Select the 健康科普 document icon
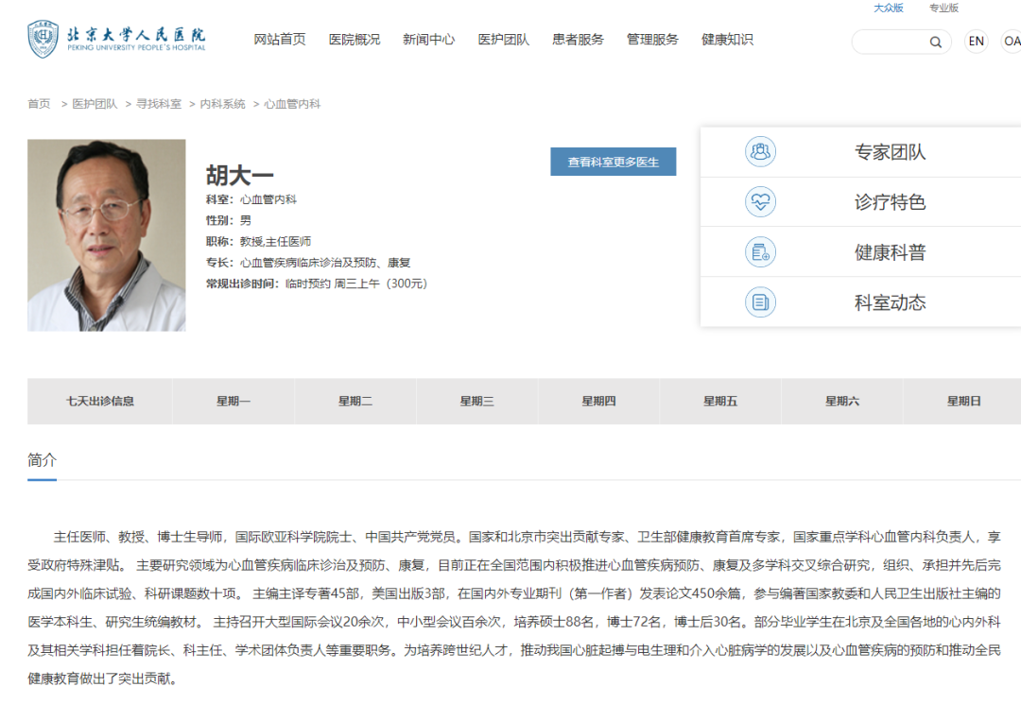This screenshot has width=1021, height=704. (760, 251)
